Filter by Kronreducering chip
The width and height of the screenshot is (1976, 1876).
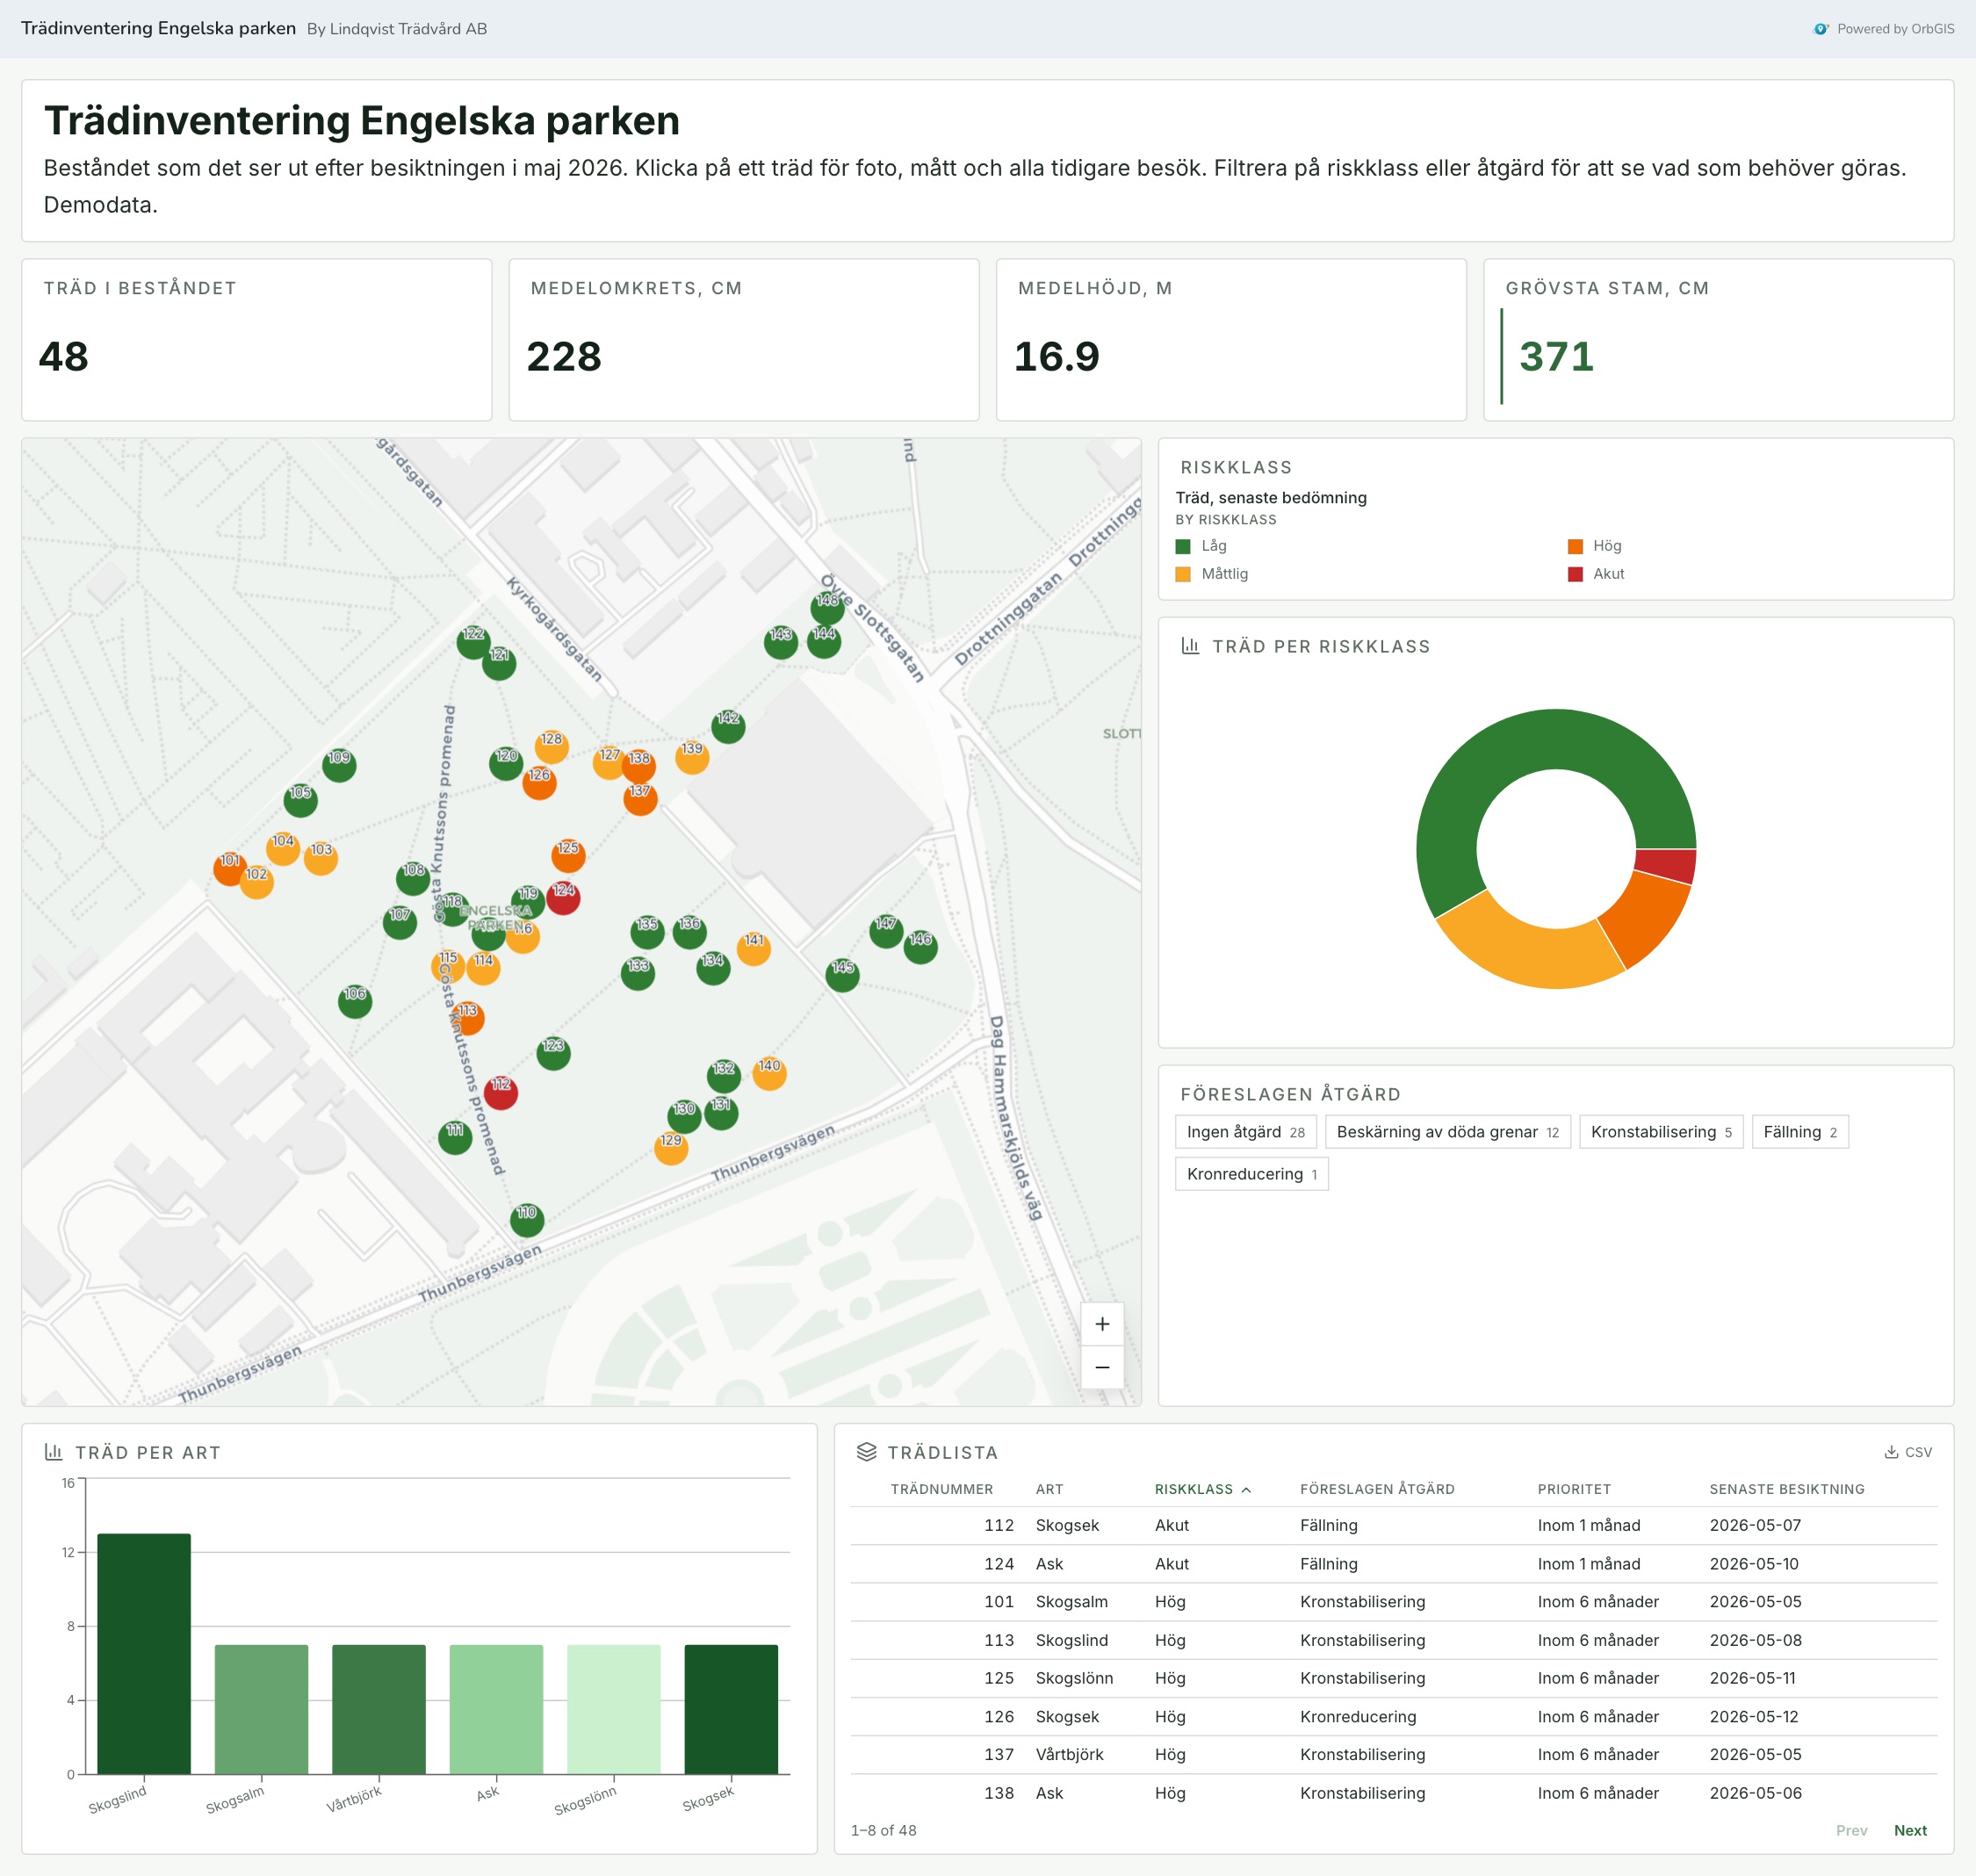(x=1252, y=1174)
